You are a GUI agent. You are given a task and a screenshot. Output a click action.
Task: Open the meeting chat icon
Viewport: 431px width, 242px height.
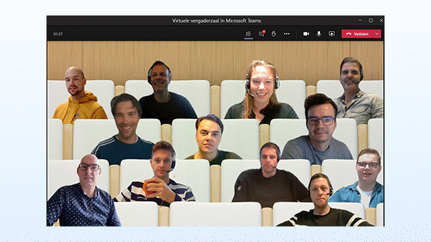[261, 34]
